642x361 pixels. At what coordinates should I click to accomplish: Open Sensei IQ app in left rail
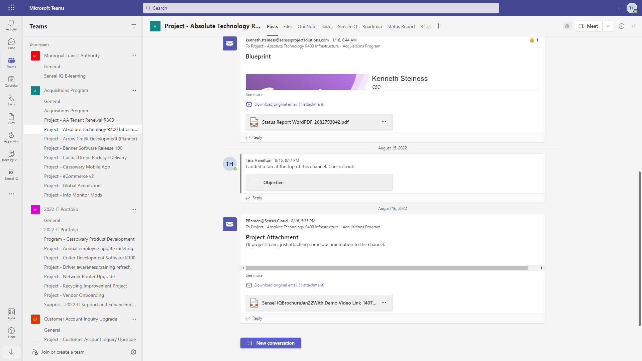(11, 175)
